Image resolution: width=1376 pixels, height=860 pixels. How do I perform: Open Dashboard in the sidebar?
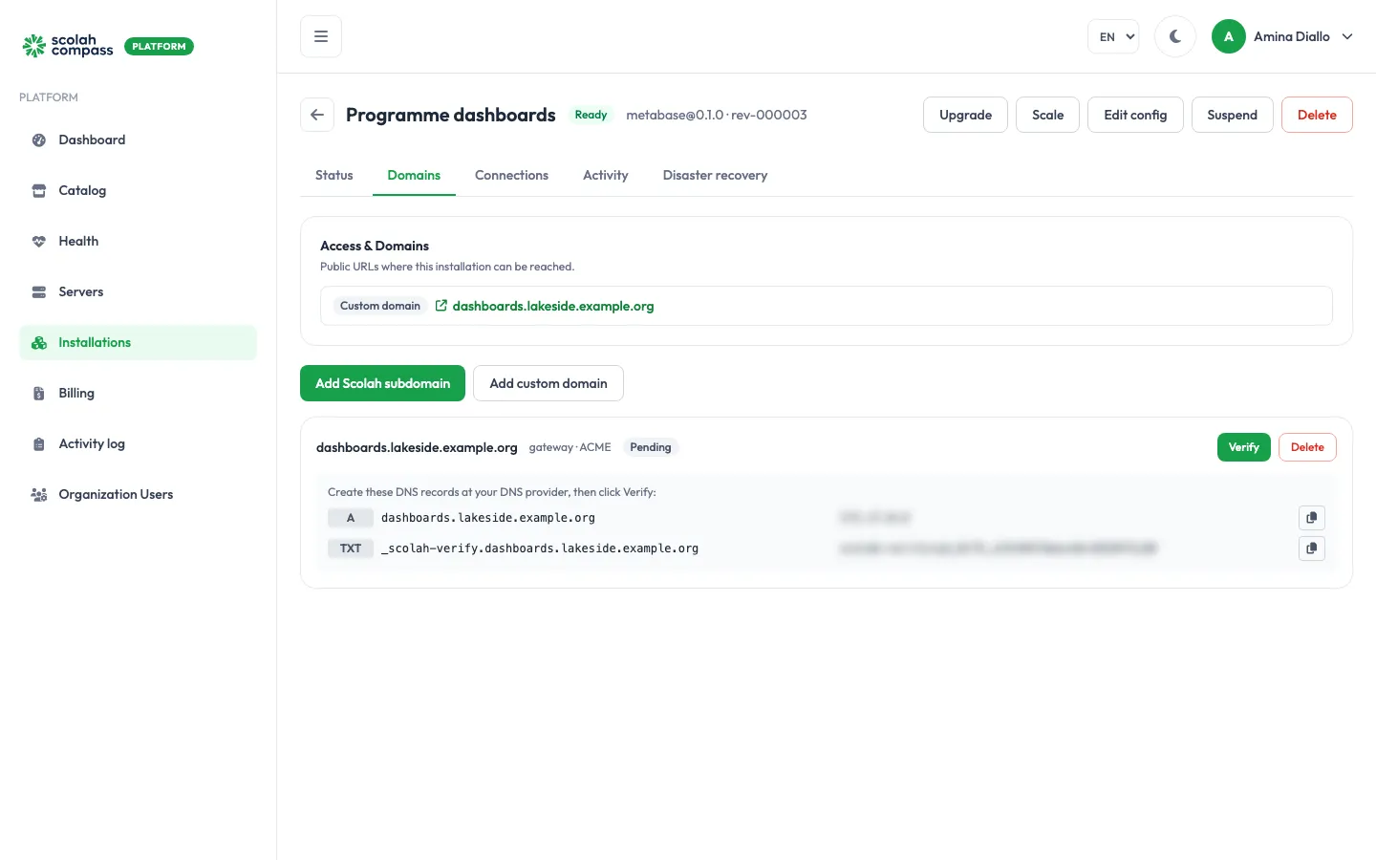(x=138, y=140)
